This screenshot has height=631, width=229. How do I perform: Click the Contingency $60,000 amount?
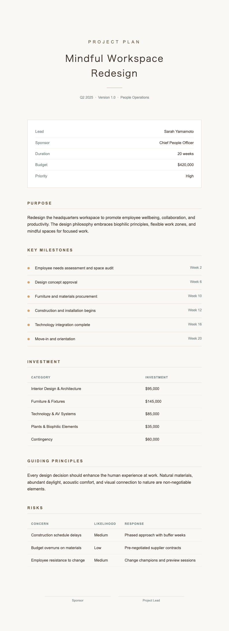152,439
